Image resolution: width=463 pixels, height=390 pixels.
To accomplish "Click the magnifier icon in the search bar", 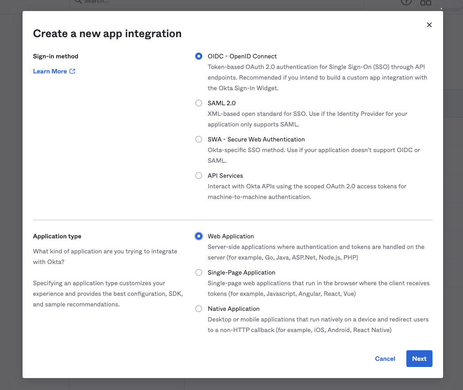I will pyautogui.click(x=78, y=2).
